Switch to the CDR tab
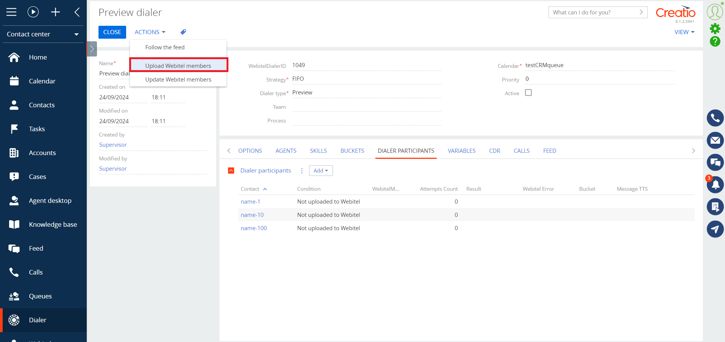This screenshot has width=725, height=342. click(495, 151)
